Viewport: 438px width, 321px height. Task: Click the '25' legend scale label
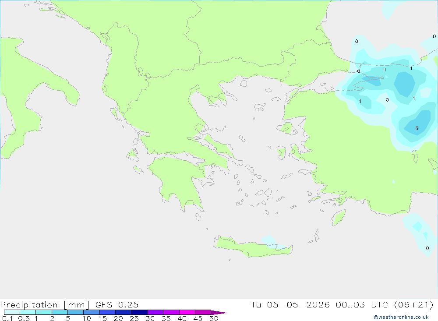134,318
